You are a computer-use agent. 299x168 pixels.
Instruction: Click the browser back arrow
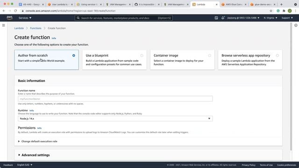(4, 11)
